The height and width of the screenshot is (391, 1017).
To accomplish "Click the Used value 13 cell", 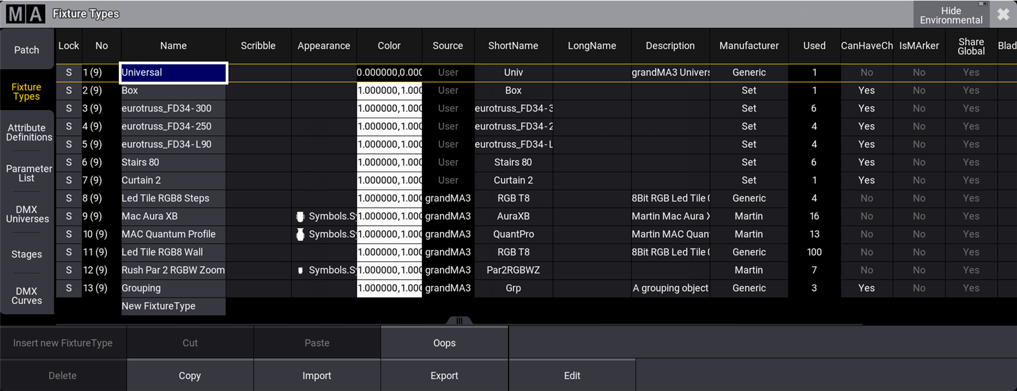I will pyautogui.click(x=814, y=235).
